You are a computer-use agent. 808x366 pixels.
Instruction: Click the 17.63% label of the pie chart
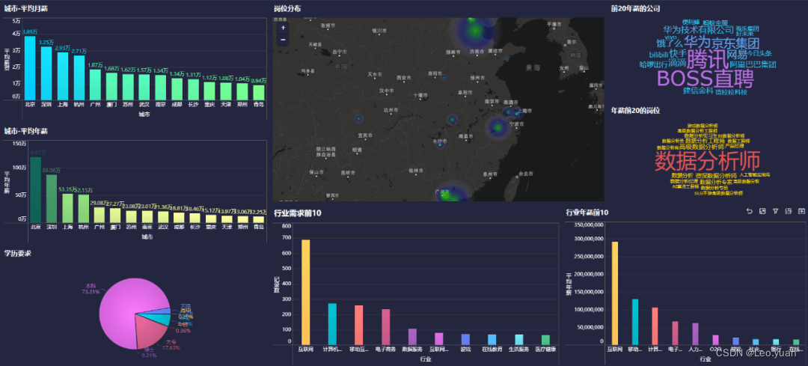[x=171, y=347]
